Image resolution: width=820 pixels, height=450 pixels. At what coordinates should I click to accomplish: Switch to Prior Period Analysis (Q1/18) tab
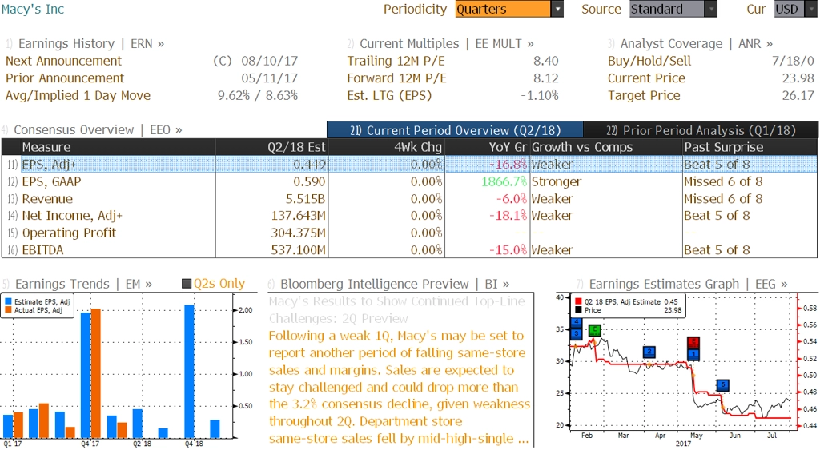pos(701,130)
